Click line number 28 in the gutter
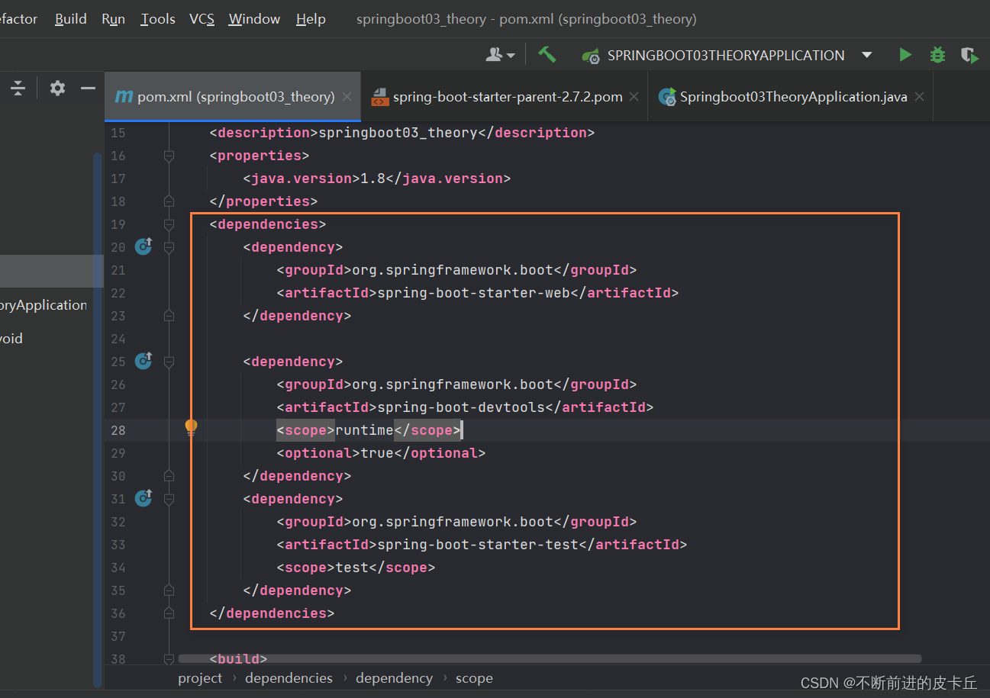 [118, 430]
